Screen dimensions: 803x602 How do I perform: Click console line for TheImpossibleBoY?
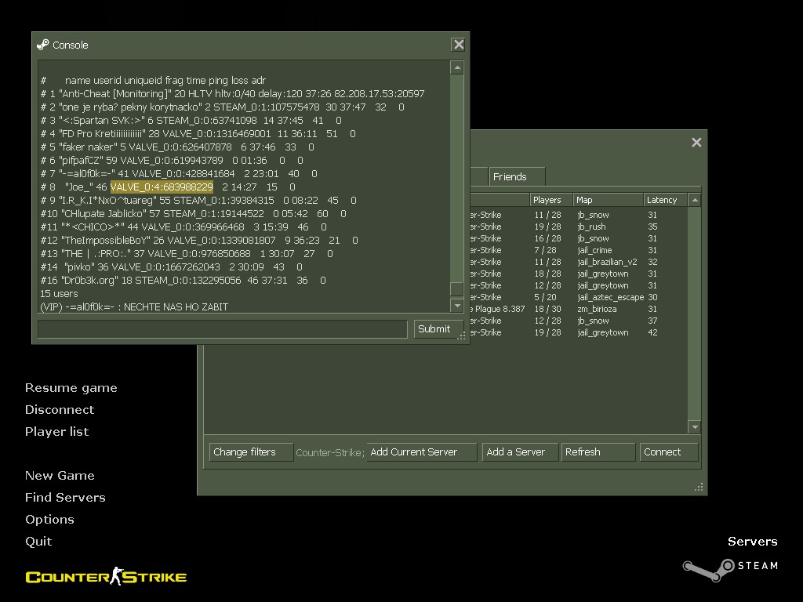tap(199, 240)
